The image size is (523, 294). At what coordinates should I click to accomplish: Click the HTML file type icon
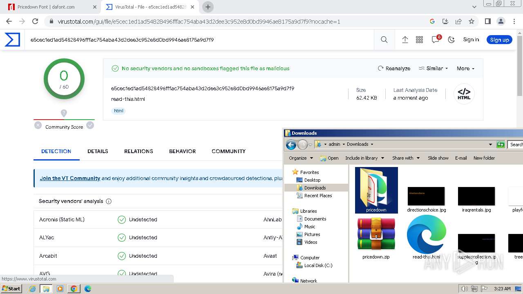click(464, 94)
